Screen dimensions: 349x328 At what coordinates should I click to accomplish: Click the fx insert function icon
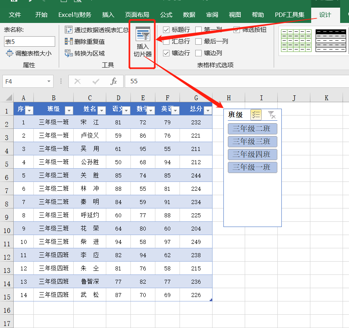coord(114,81)
